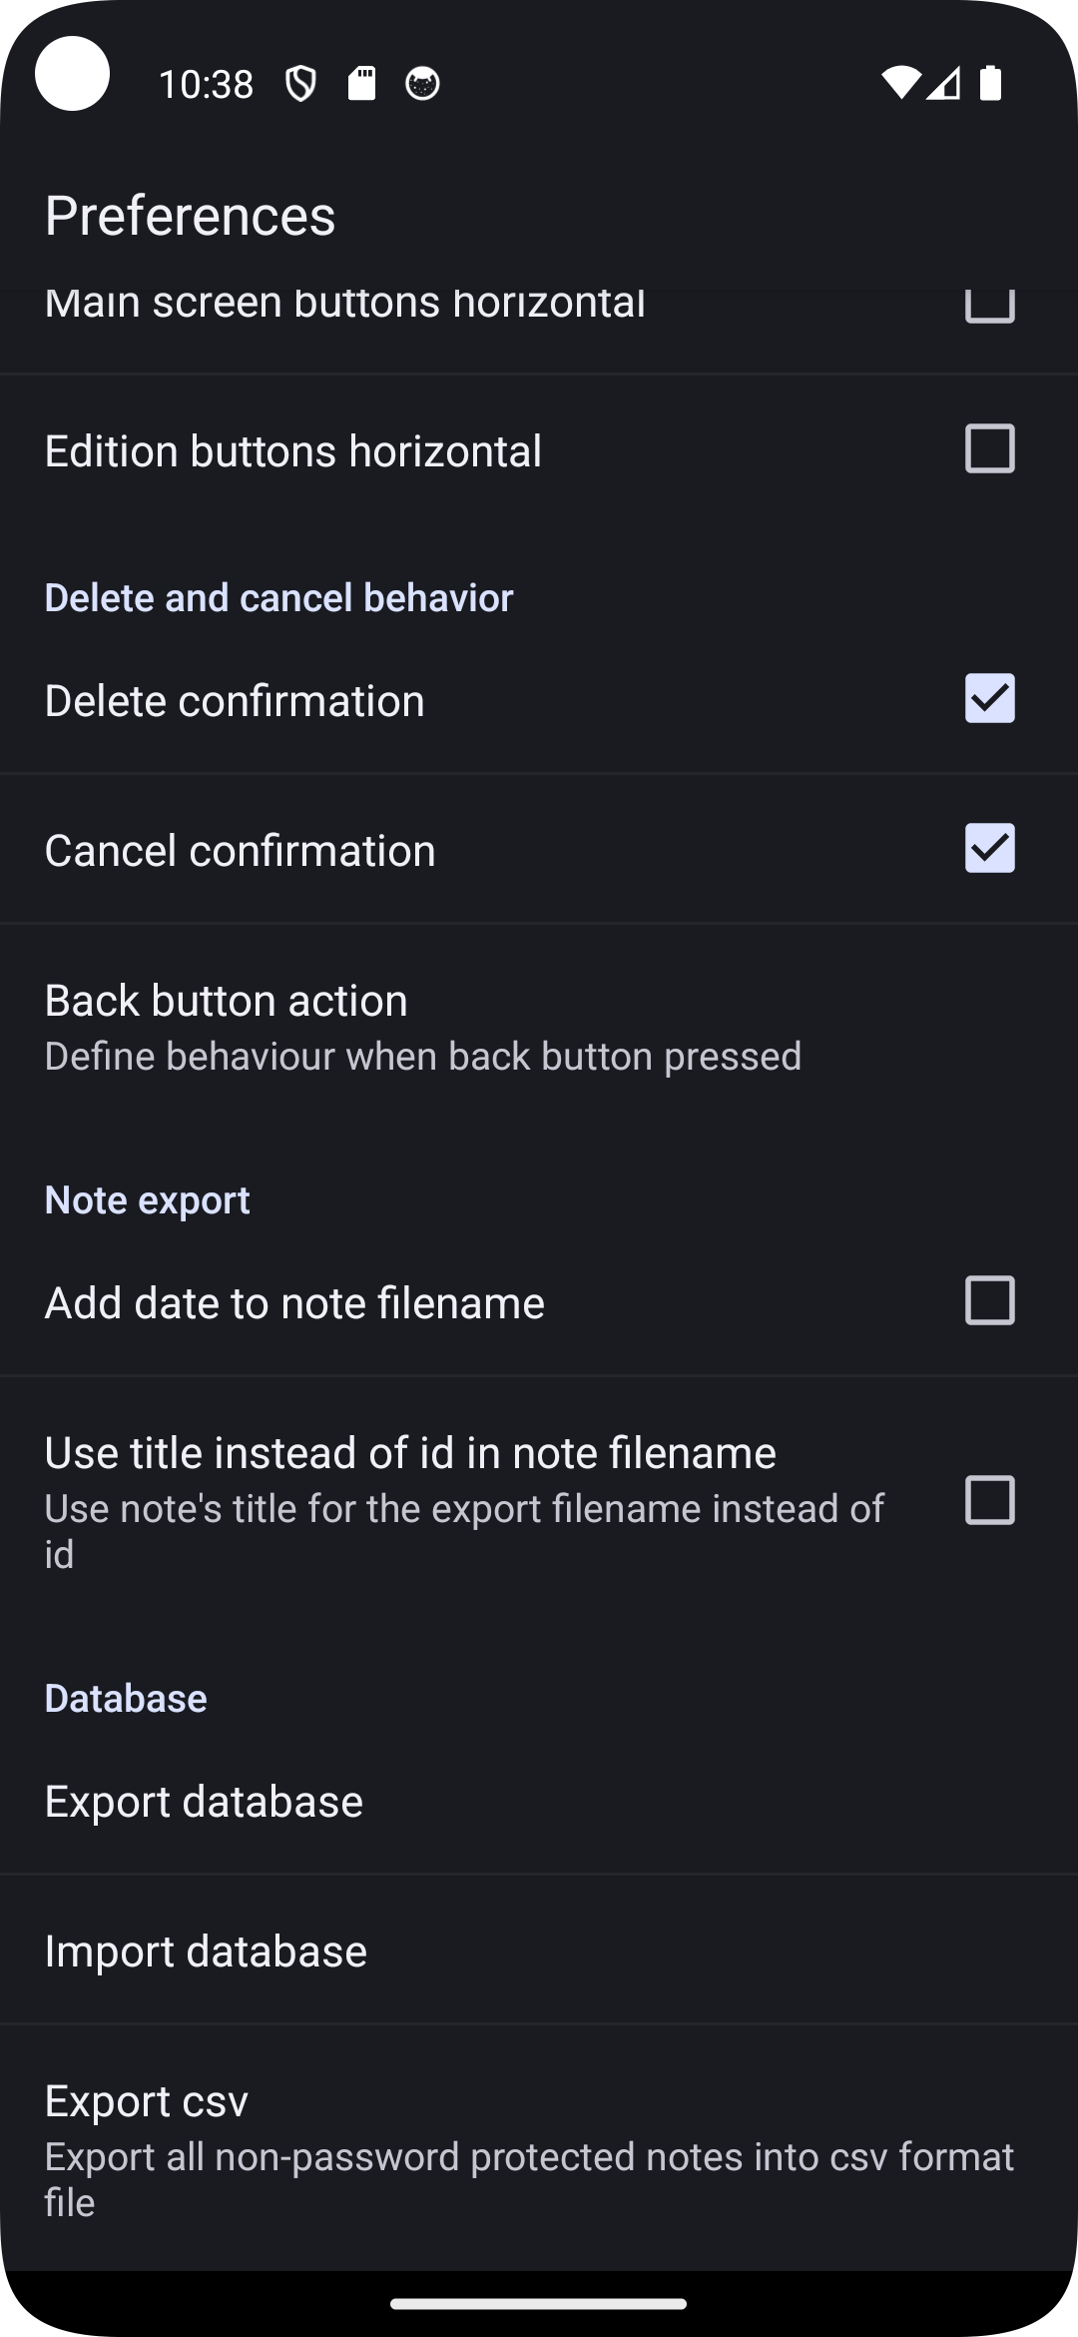Viewport: 1078px width, 2337px height.
Task: Tap the SD card status icon
Action: [x=361, y=84]
